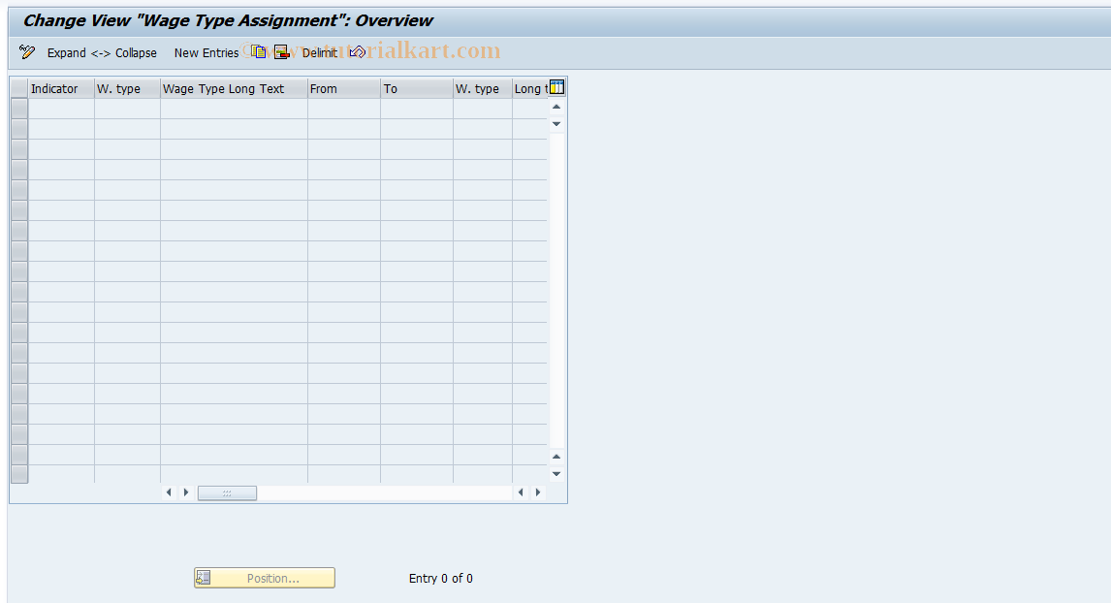Click the left horizontal scroll-left arrow
Viewport: 1111px width, 603px height.
coord(169,492)
